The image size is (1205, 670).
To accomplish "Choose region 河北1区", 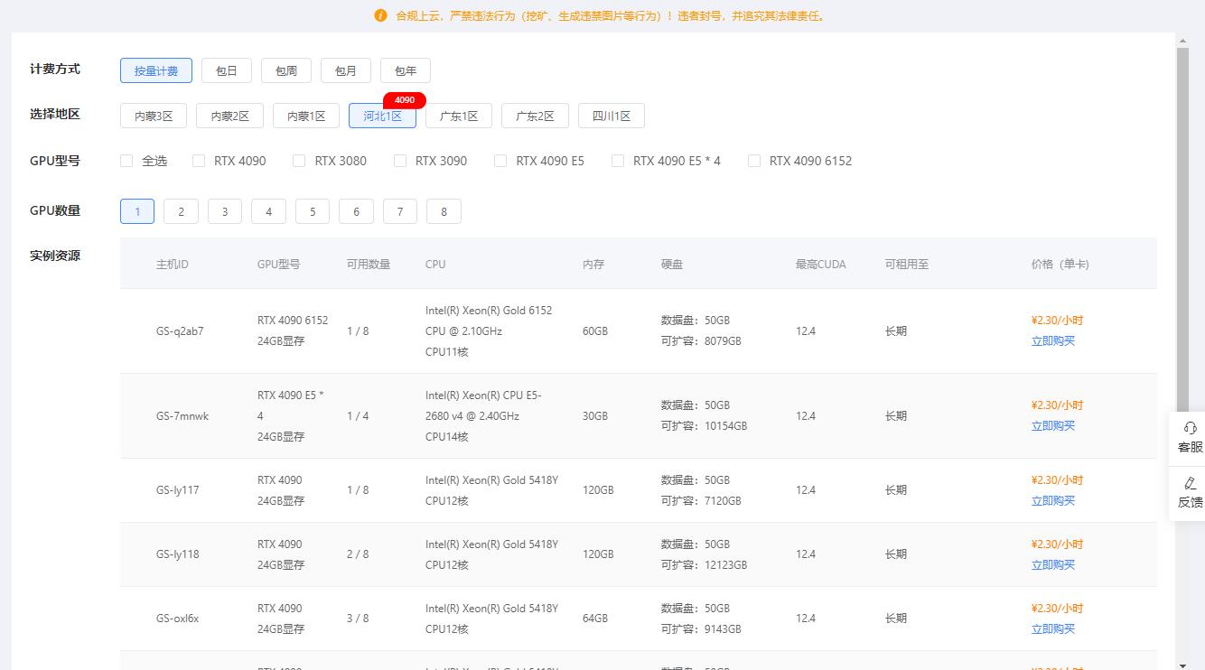I will 382,116.
